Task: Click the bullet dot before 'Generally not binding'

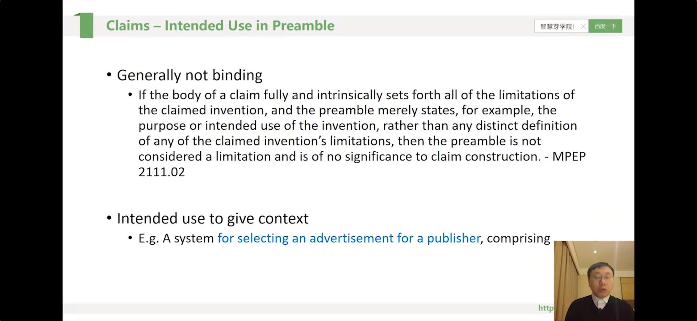Action: (109, 75)
